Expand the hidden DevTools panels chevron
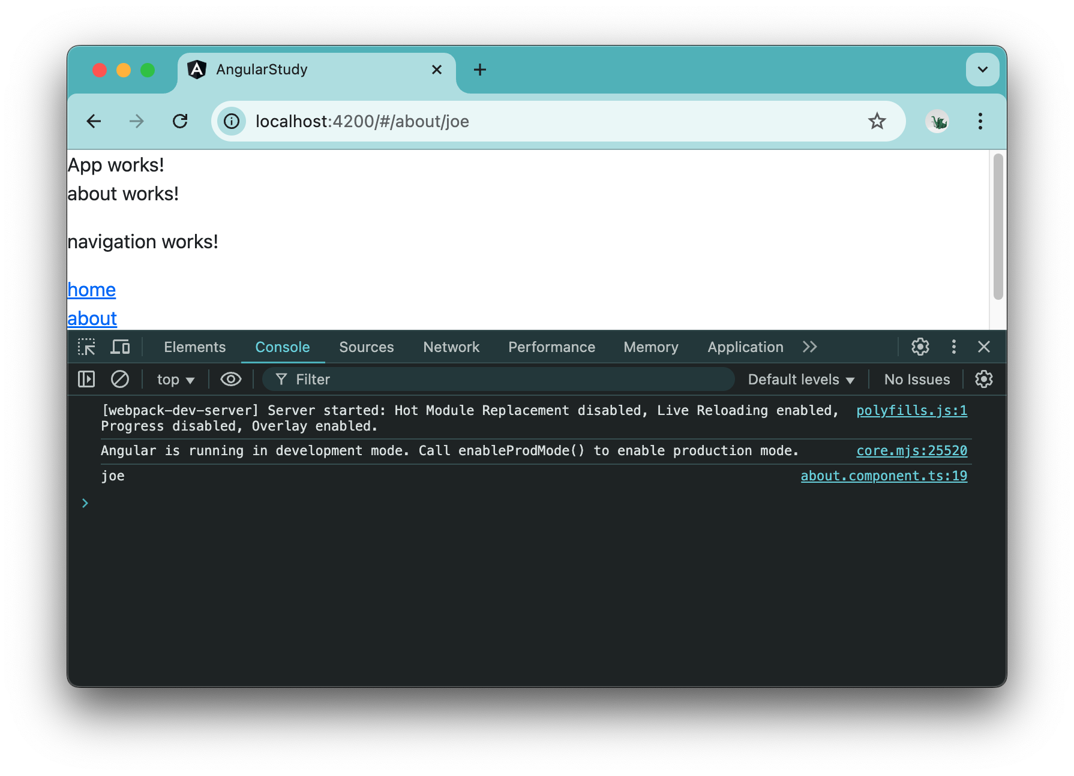 (810, 347)
